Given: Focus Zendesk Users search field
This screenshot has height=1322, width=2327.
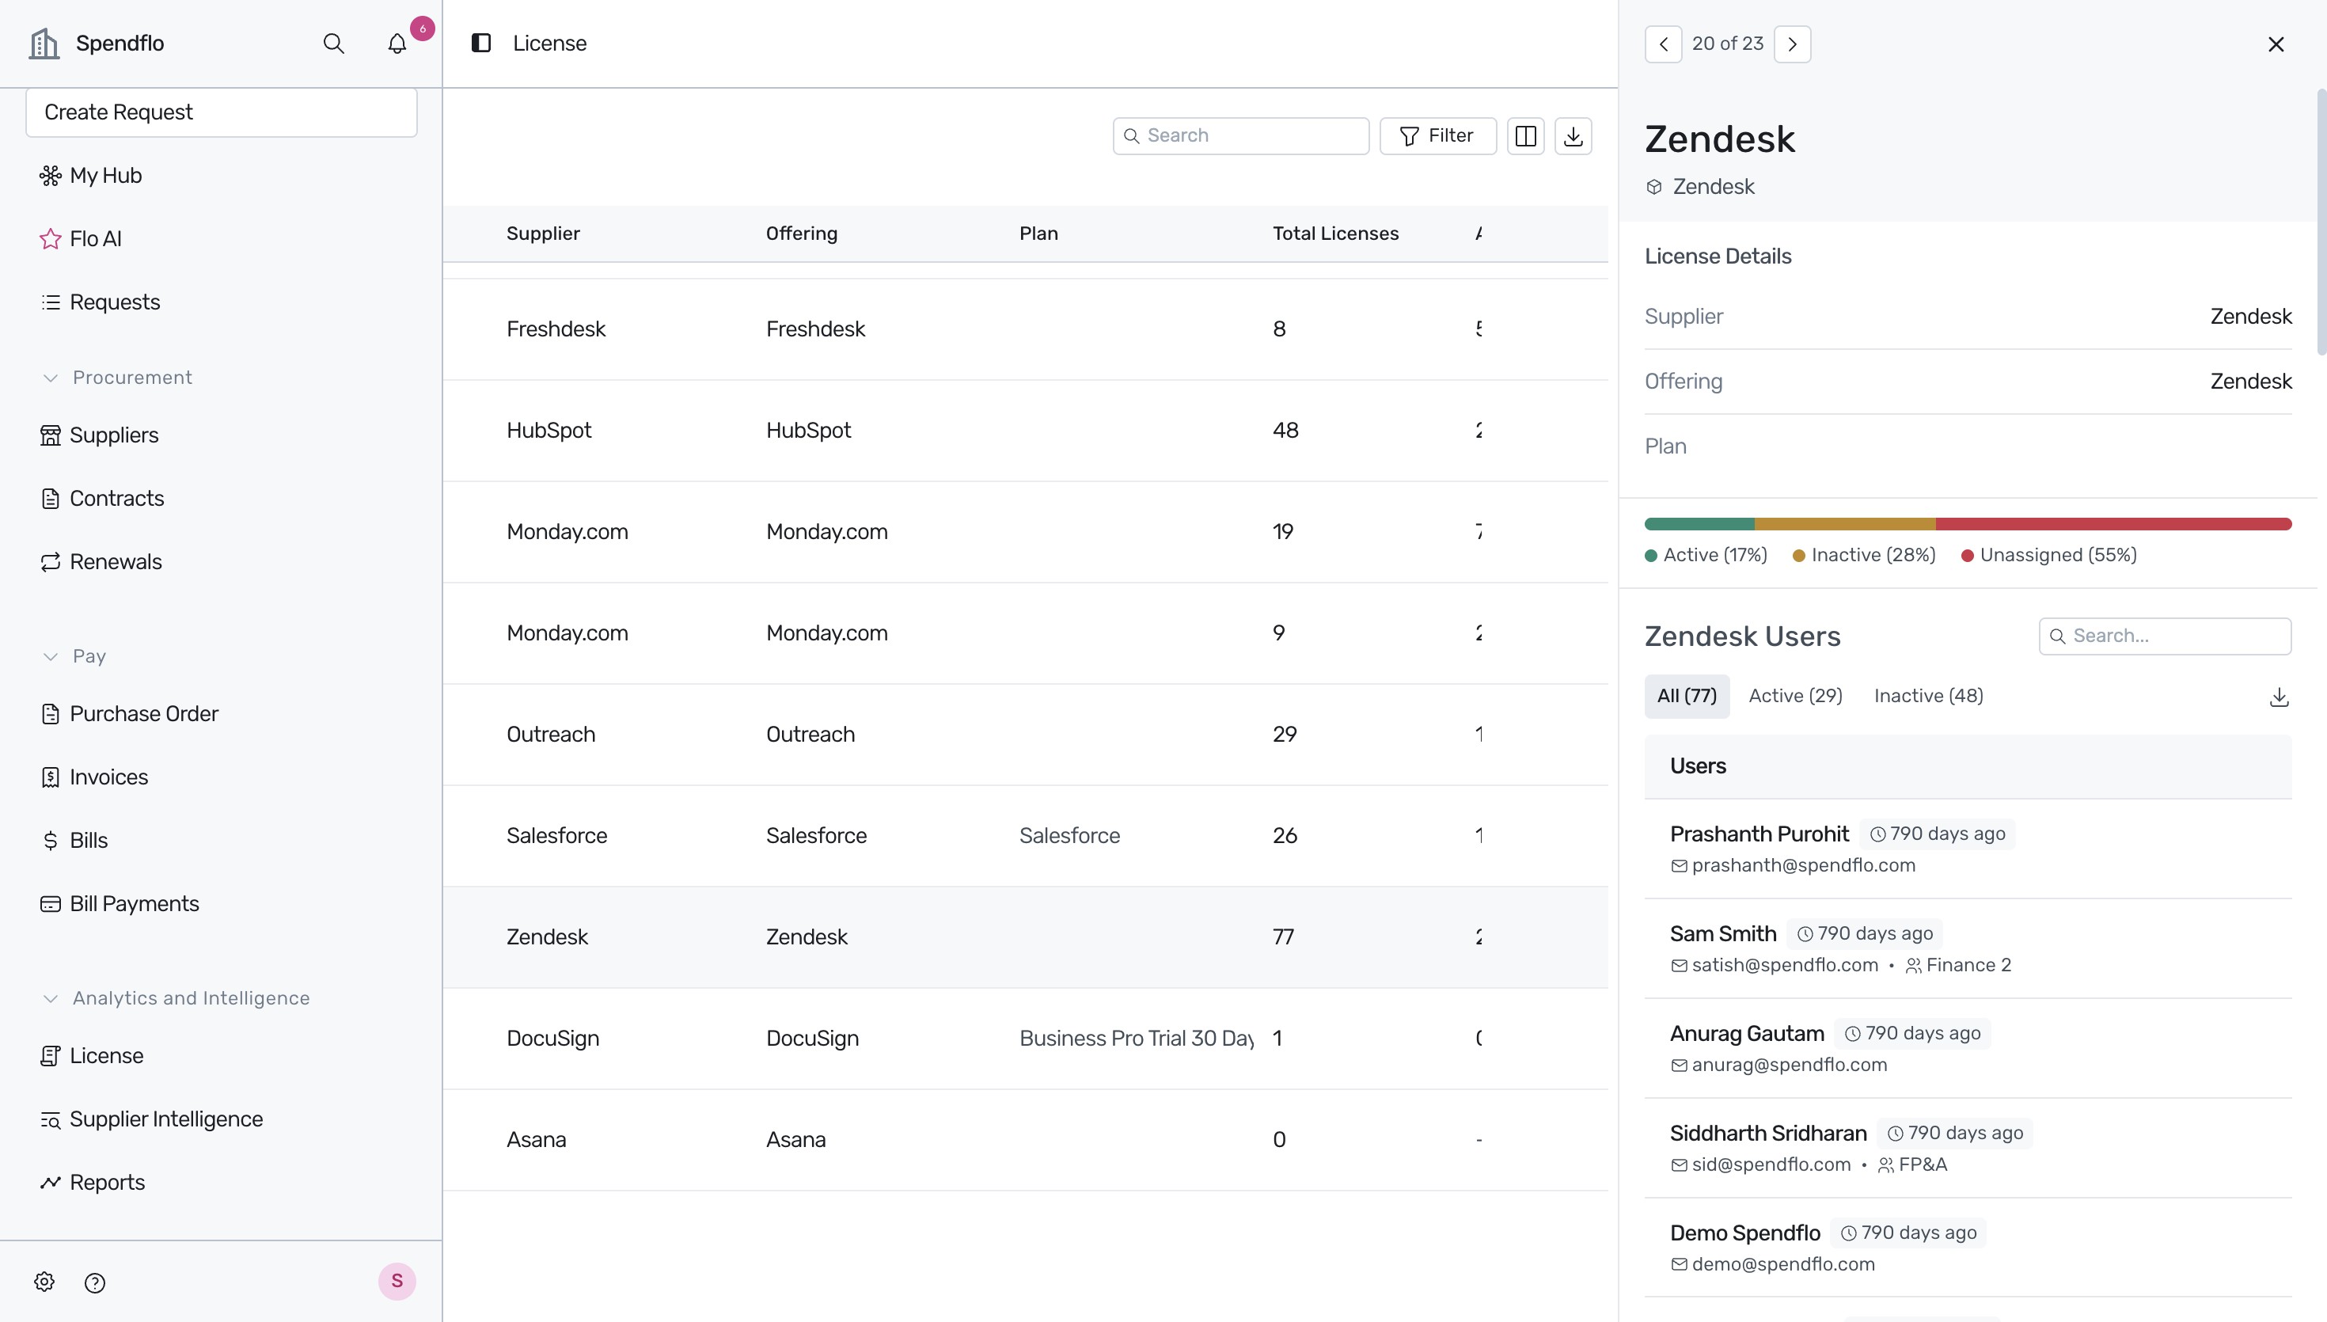Looking at the screenshot, I should pyautogui.click(x=2165, y=636).
